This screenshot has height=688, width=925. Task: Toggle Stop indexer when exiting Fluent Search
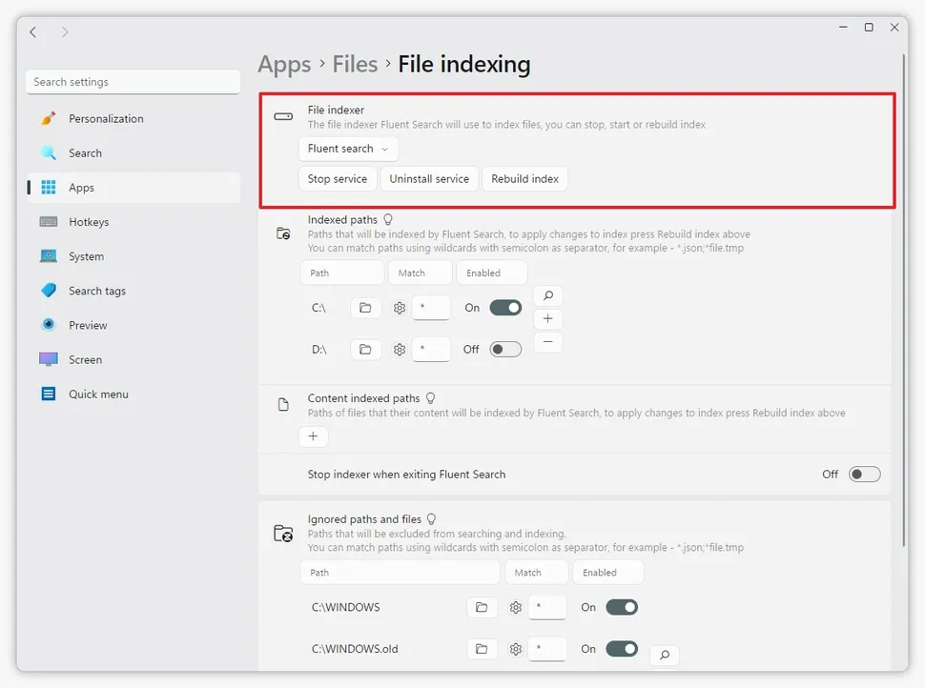point(864,475)
